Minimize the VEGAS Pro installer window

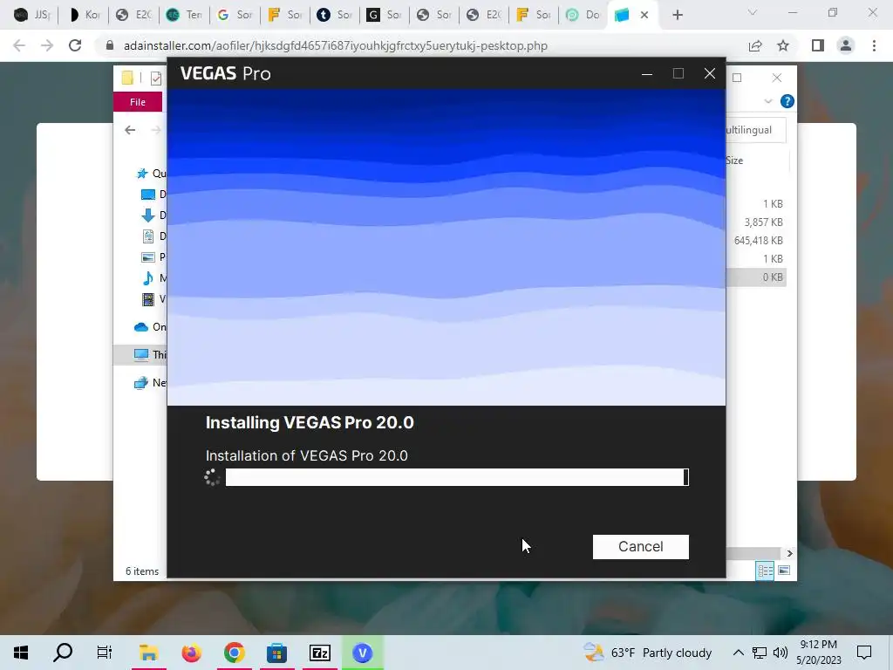647,73
